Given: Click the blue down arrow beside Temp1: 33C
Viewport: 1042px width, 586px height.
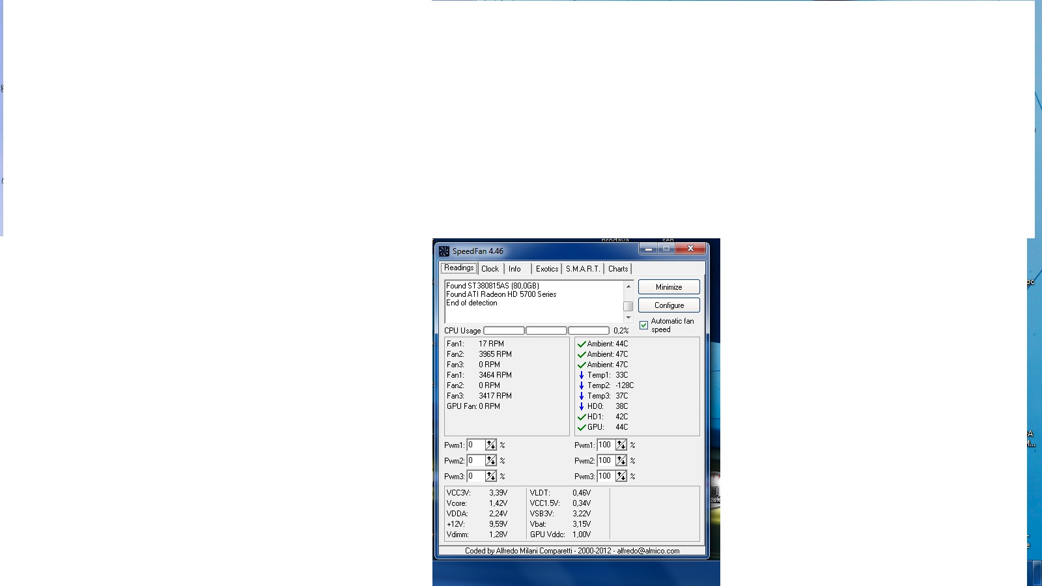Looking at the screenshot, I should tap(582, 375).
